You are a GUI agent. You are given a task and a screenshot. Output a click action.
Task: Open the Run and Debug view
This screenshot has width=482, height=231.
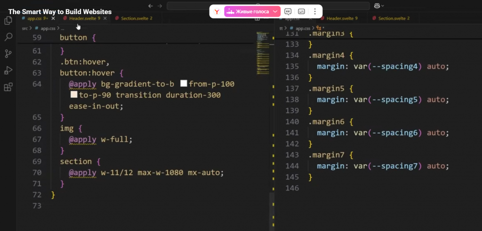[8, 70]
